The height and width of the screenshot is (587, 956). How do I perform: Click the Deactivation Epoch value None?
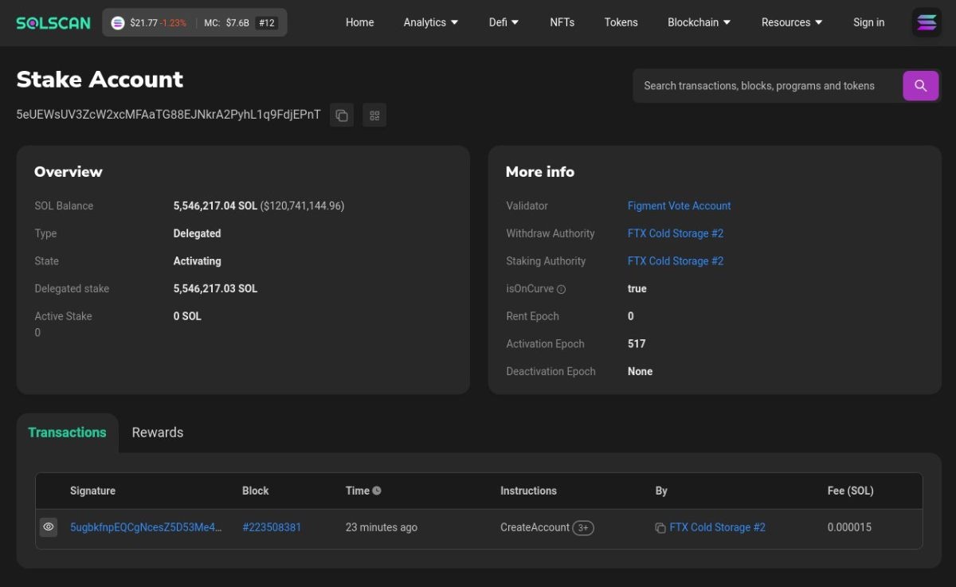tap(640, 371)
